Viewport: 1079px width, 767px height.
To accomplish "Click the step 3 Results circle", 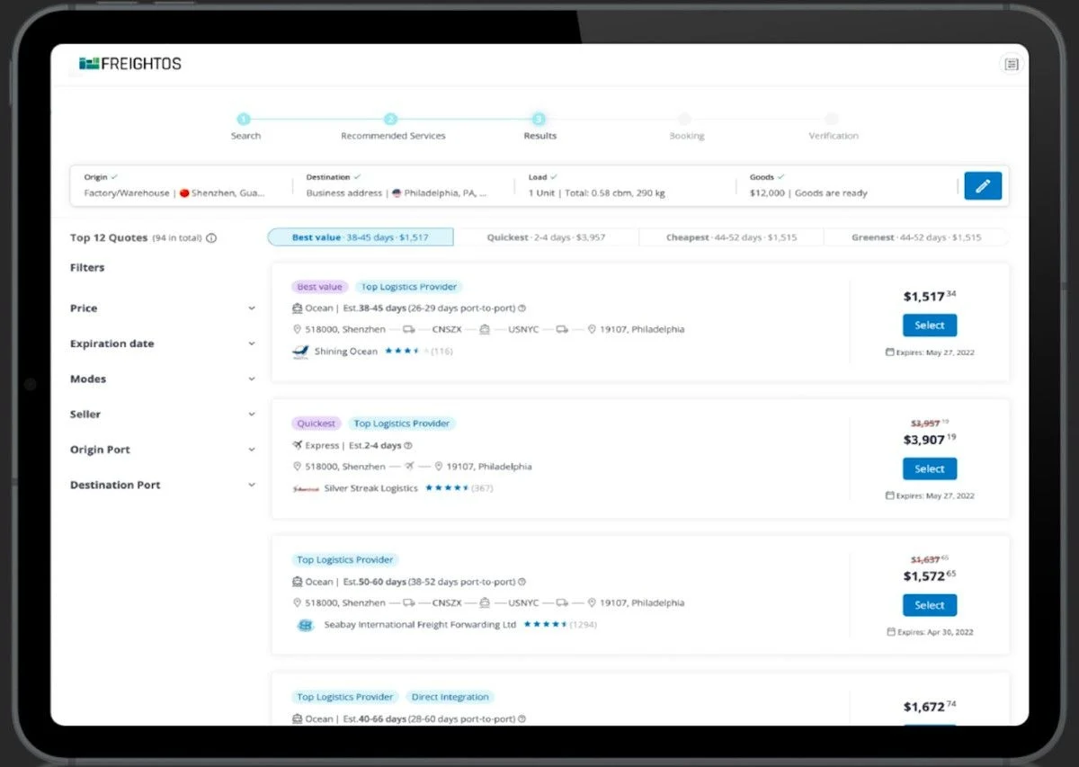I will point(539,119).
